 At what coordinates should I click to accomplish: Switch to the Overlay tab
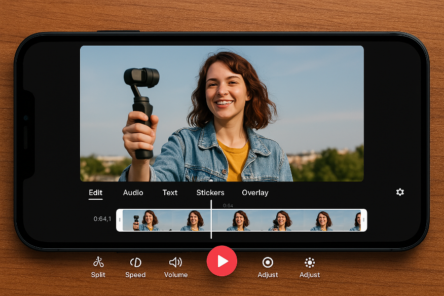(255, 193)
